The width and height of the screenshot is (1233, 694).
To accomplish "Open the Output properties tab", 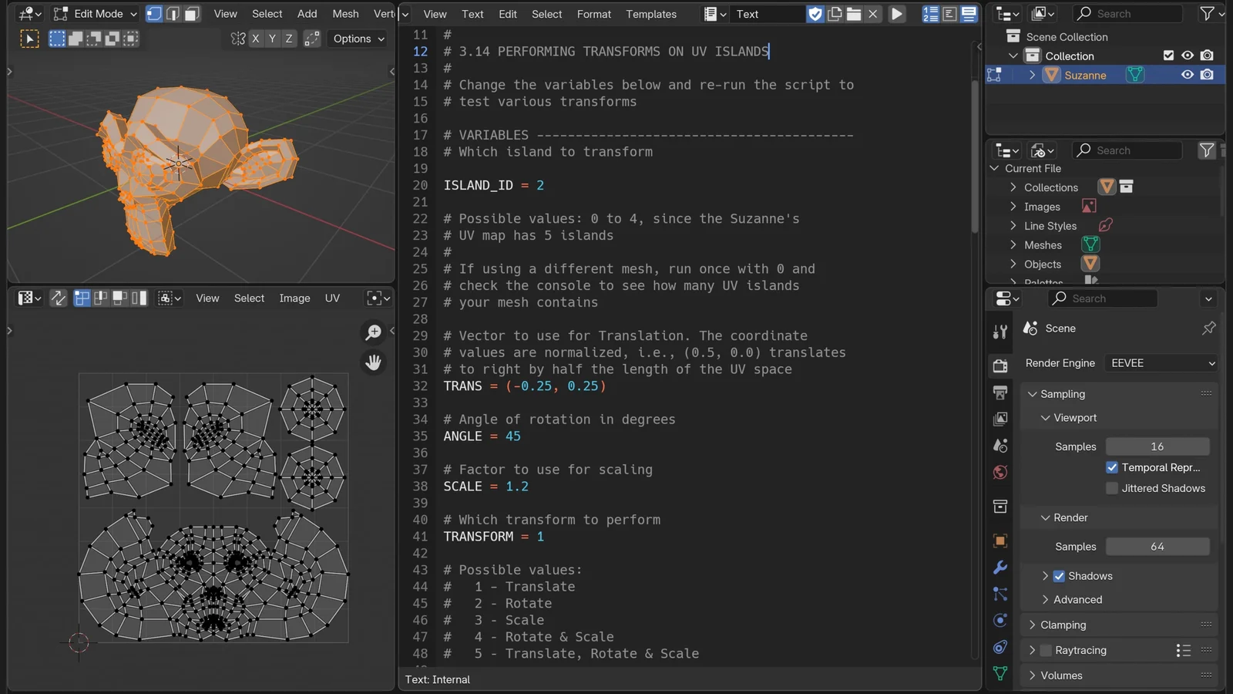I will click(x=1000, y=392).
